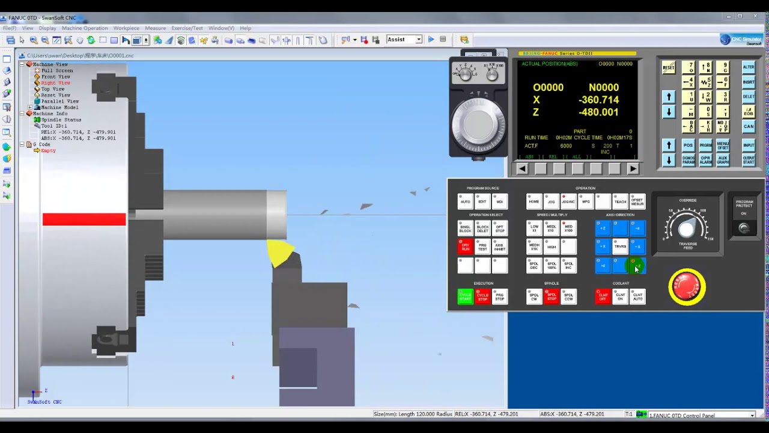This screenshot has width=769, height=433.
Task: Click the traverse feed override knob
Action: click(687, 229)
